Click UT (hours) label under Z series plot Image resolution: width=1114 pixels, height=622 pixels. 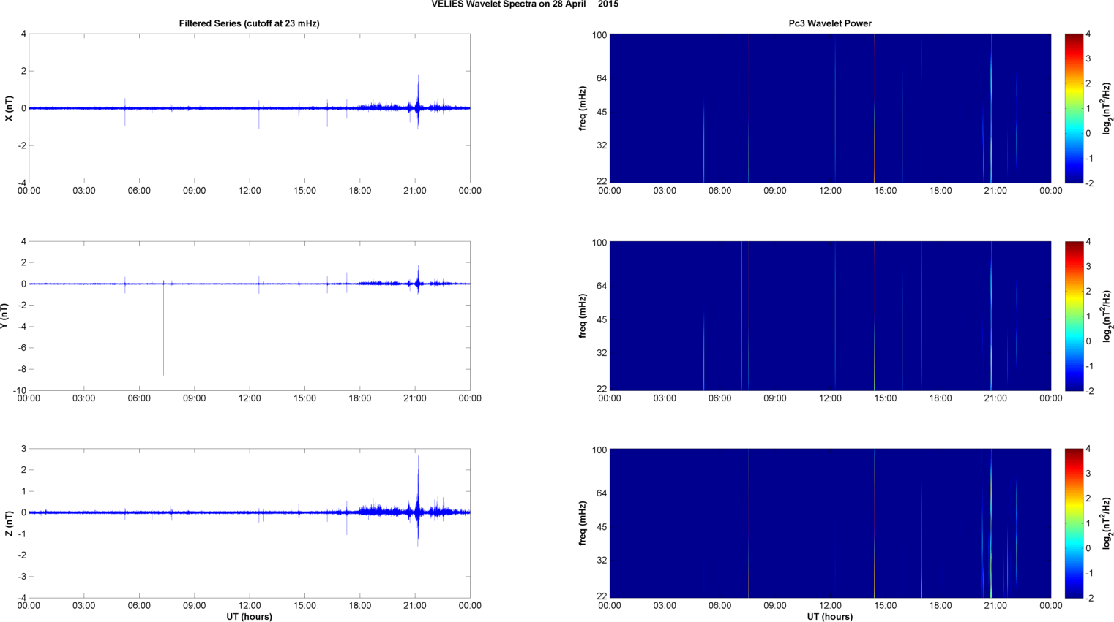point(249,617)
